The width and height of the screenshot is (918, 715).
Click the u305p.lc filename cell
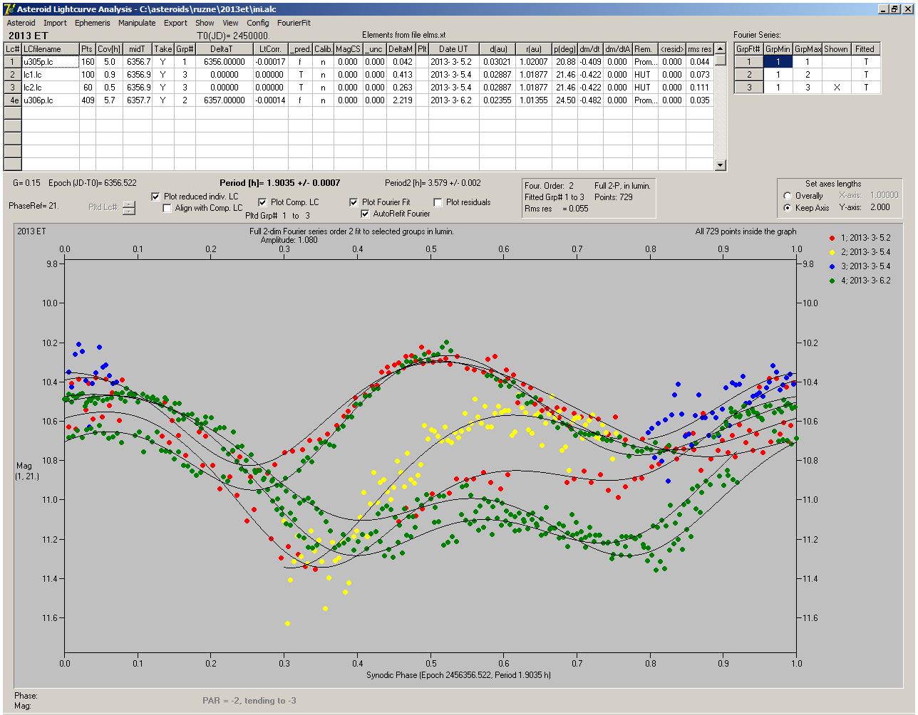tap(50, 62)
